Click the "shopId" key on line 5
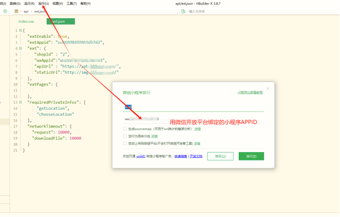This screenshot has height=217, width=340. [x=44, y=54]
